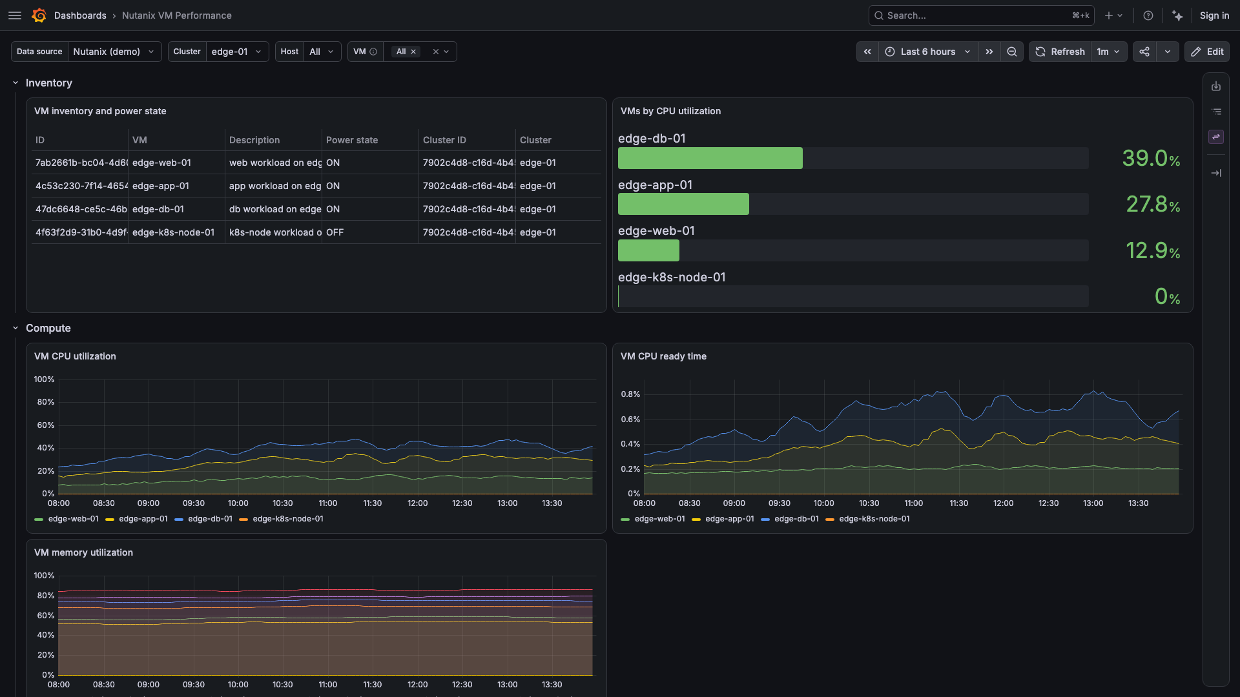The width and height of the screenshot is (1240, 697).
Task: Focus the Search input field
Action: click(x=981, y=15)
